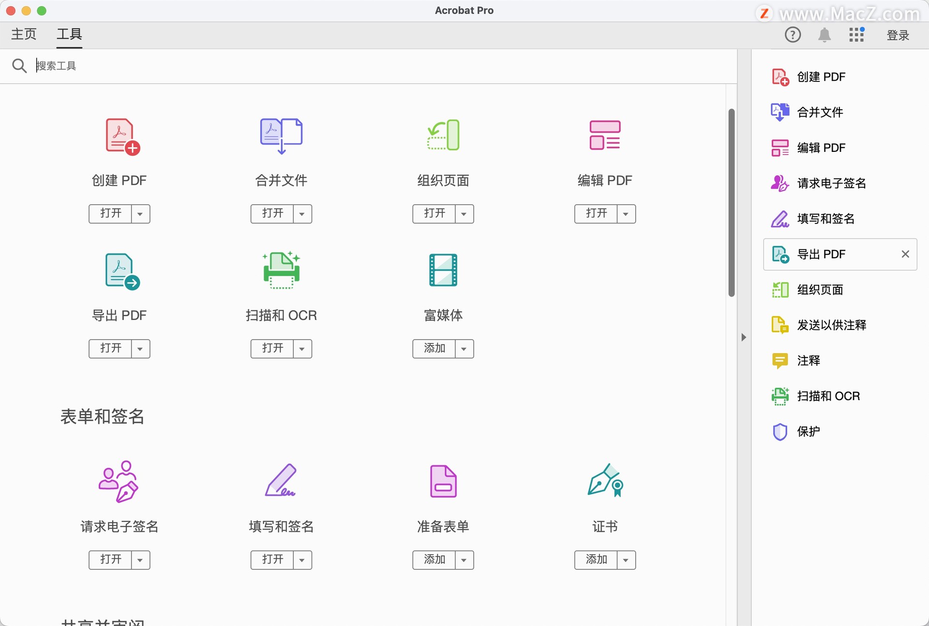The width and height of the screenshot is (929, 626).
Task: Expand dropdown arrow next to 扫描和 OCR 打开
Action: [302, 349]
